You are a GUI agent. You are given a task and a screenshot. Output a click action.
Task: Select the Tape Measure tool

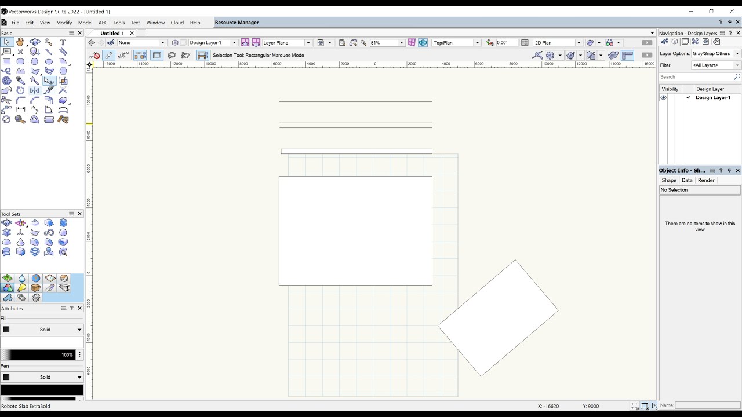(20, 119)
